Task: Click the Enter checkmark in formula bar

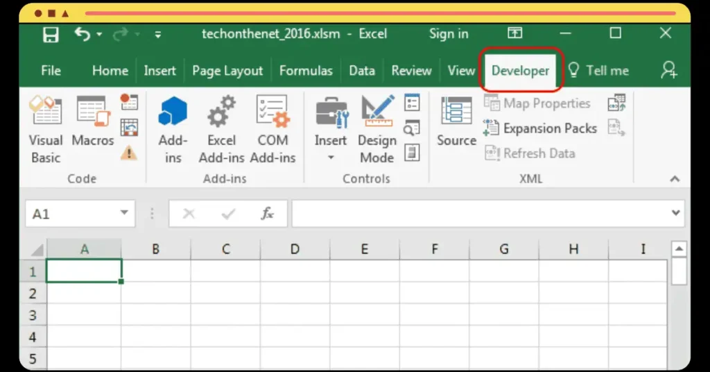Action: pos(228,213)
